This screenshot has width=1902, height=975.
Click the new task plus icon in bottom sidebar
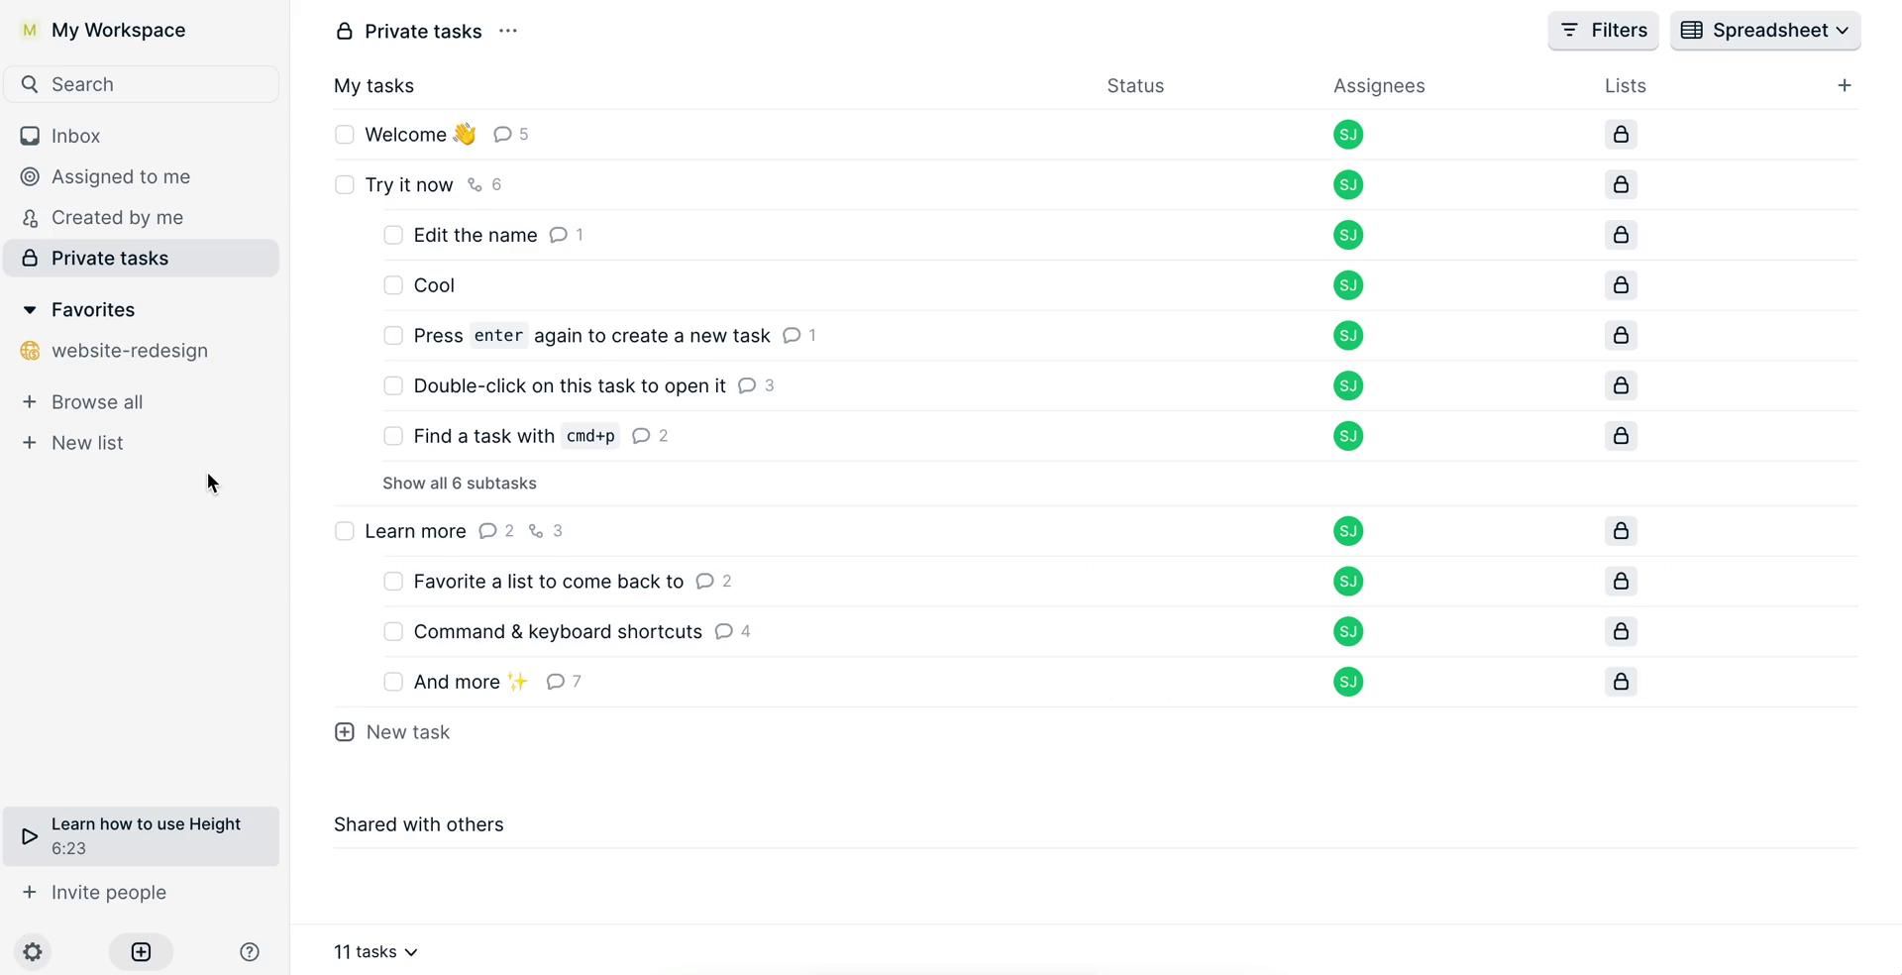pyautogui.click(x=141, y=952)
